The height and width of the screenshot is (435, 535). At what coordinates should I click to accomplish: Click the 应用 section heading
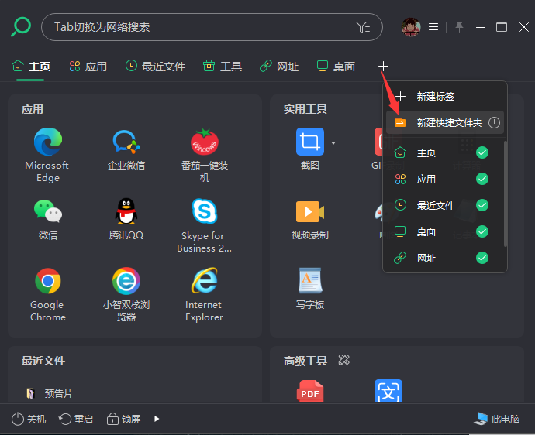[33, 109]
